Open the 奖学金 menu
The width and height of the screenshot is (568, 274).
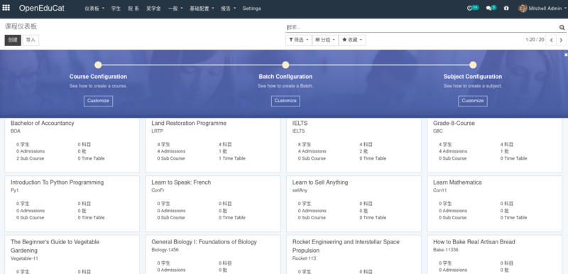[x=153, y=9]
